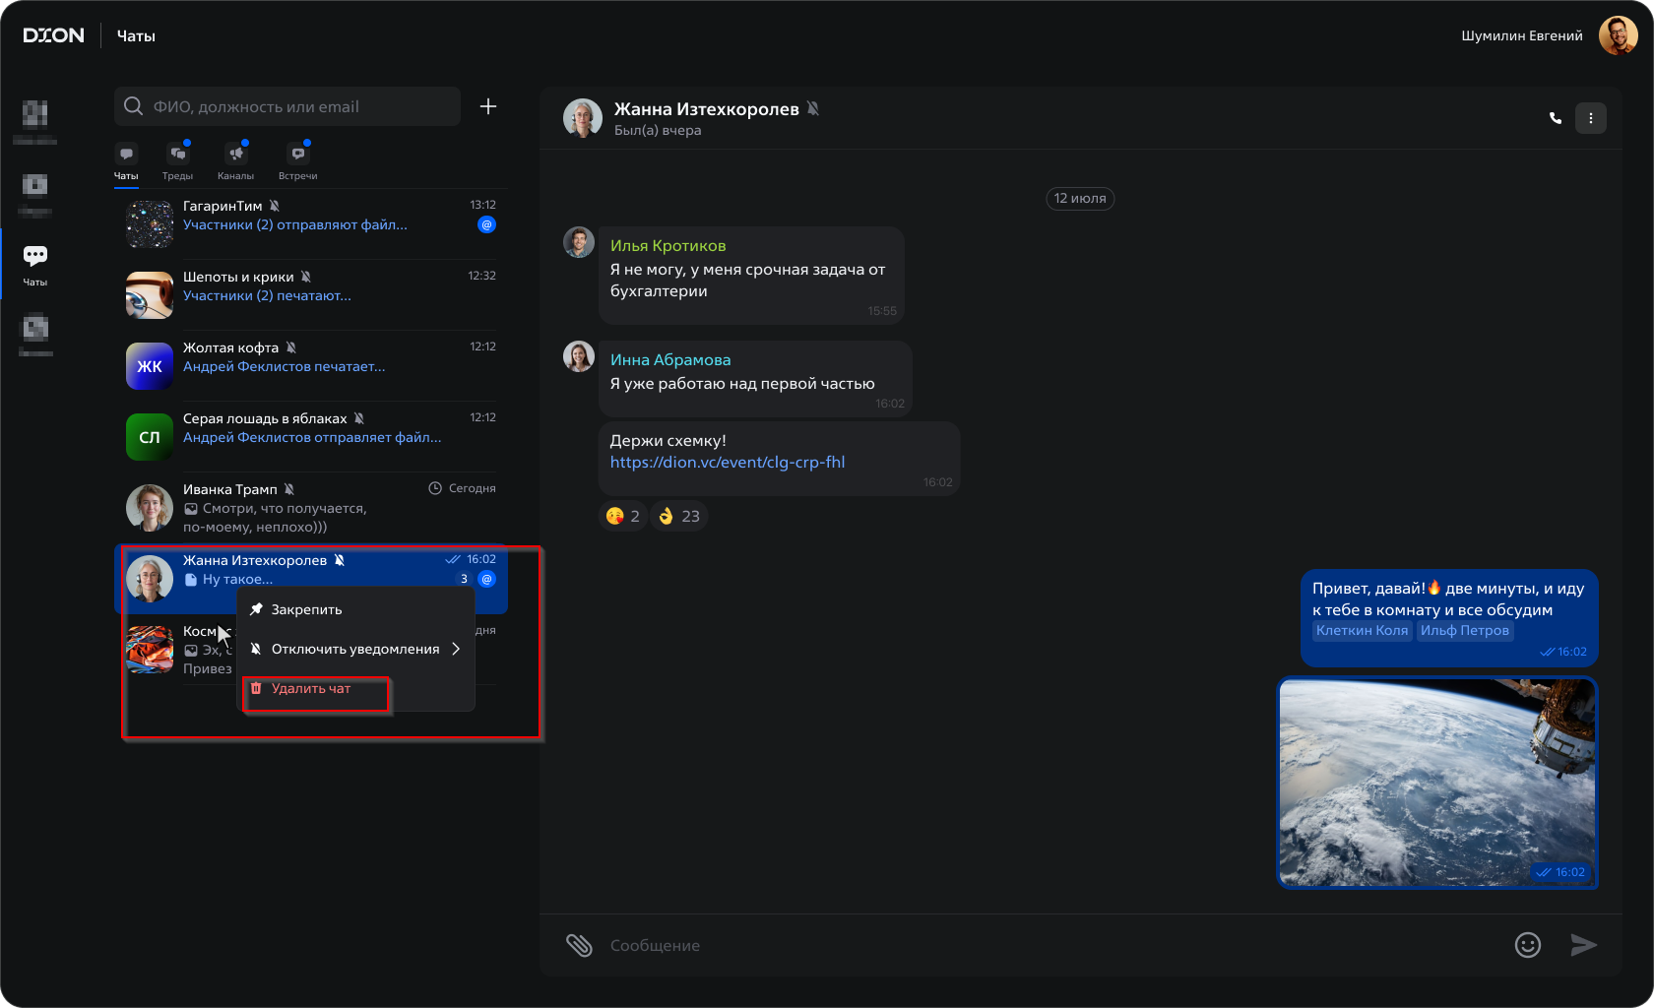Toggle the OK hand reaction with 23

click(x=679, y=516)
